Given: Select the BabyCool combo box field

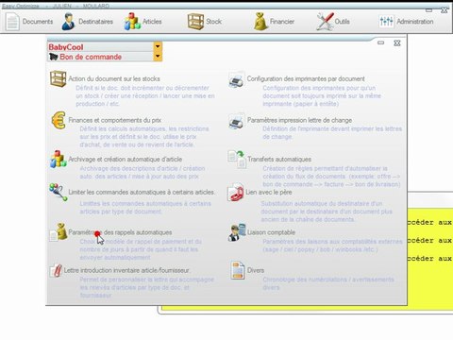Looking at the screenshot, I should pyautogui.click(x=105, y=47).
